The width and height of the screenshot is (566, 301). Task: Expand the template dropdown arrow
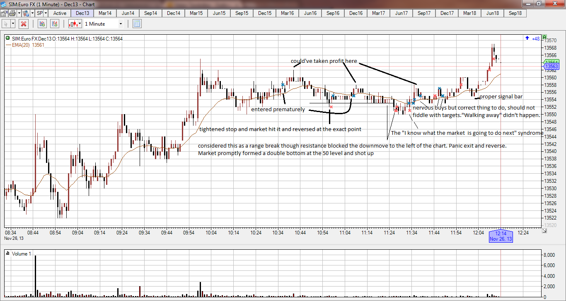(x=32, y=13)
